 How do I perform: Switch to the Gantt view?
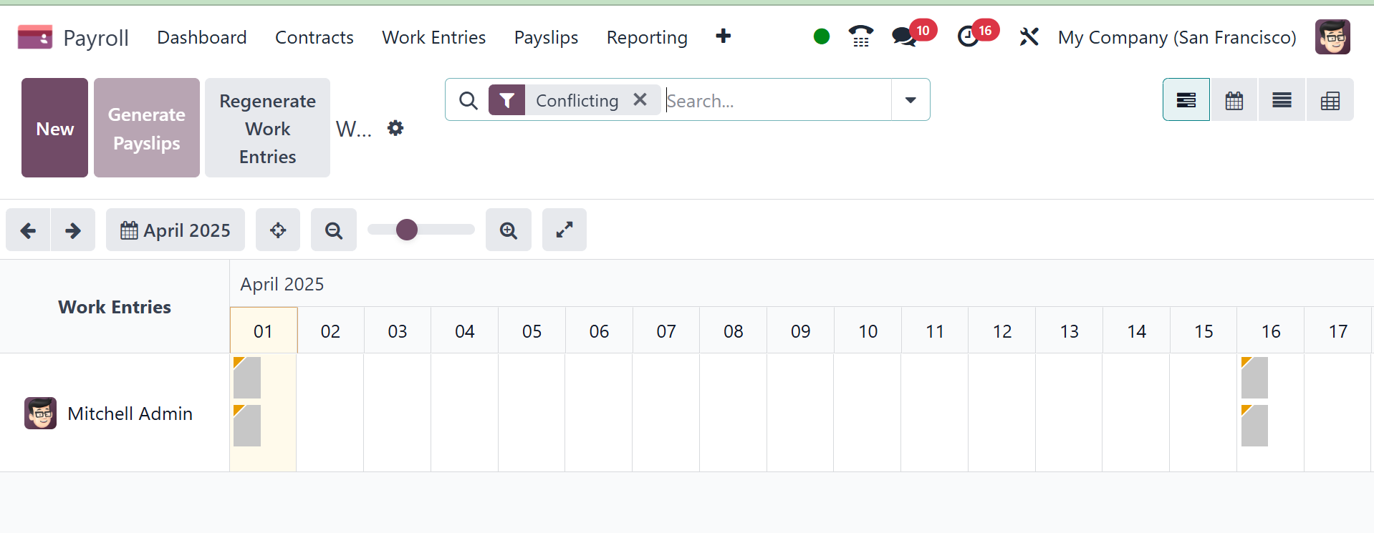(x=1186, y=100)
